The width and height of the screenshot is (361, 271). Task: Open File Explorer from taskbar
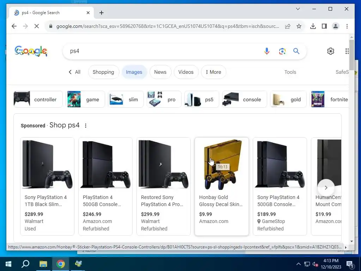click(43, 264)
